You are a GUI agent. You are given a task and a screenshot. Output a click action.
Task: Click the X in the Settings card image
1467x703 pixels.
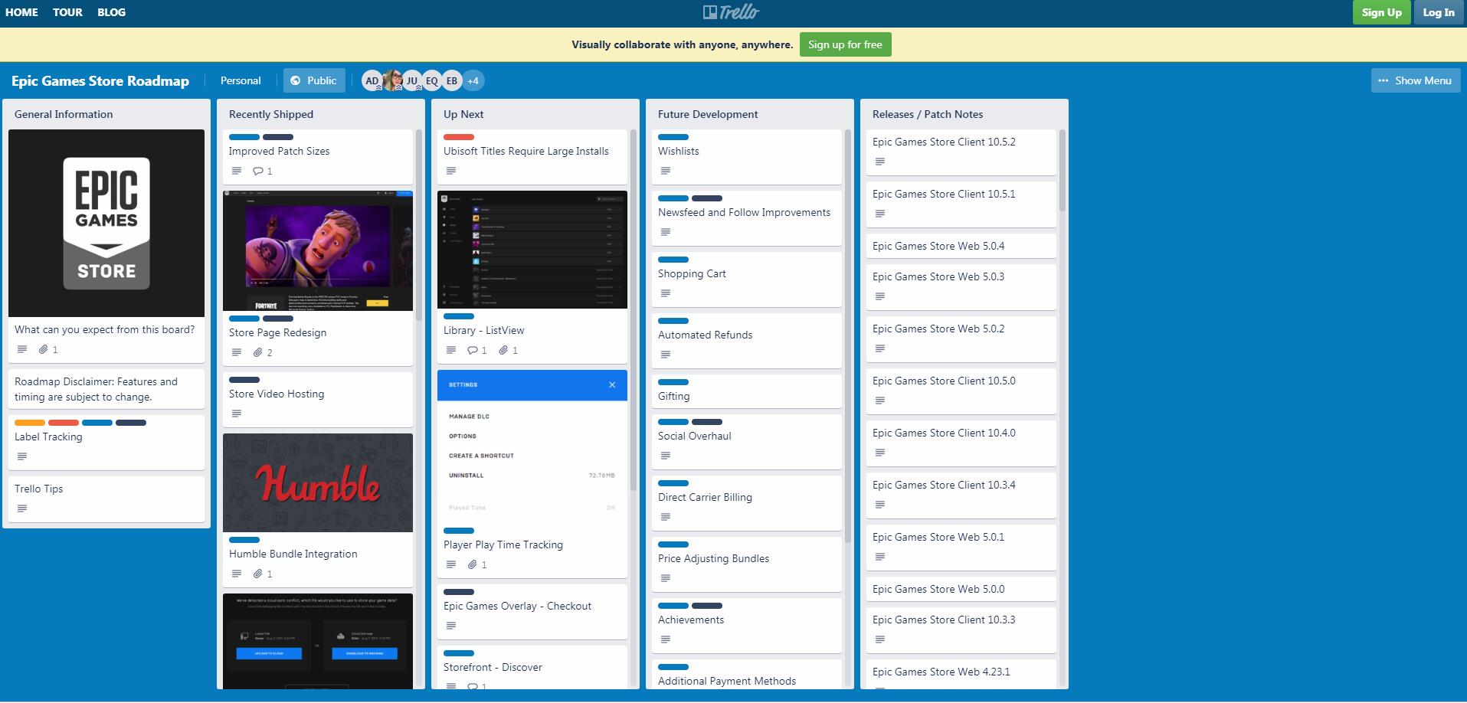(612, 384)
